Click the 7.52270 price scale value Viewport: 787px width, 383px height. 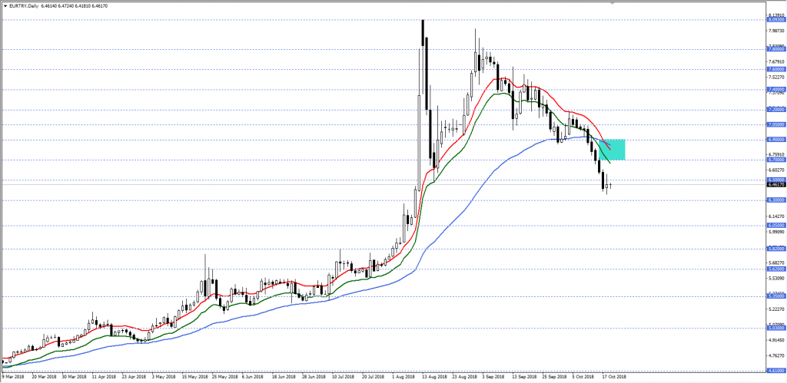[776, 78]
